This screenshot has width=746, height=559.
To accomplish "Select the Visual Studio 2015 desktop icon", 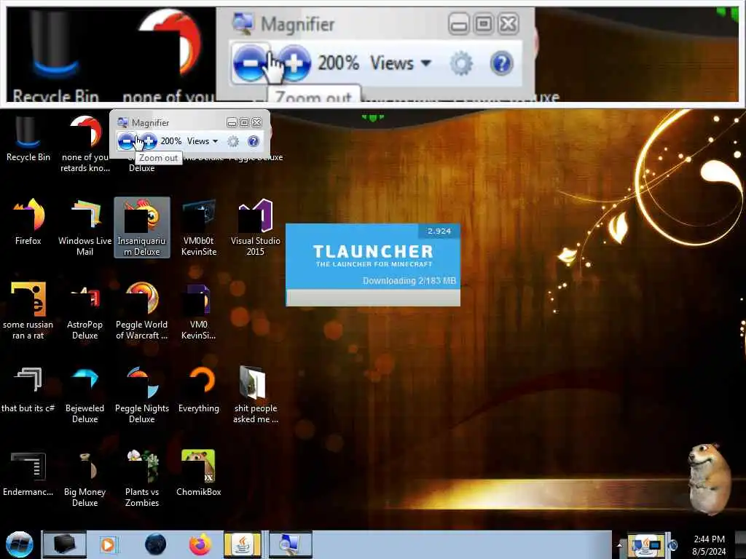I will [x=256, y=227].
